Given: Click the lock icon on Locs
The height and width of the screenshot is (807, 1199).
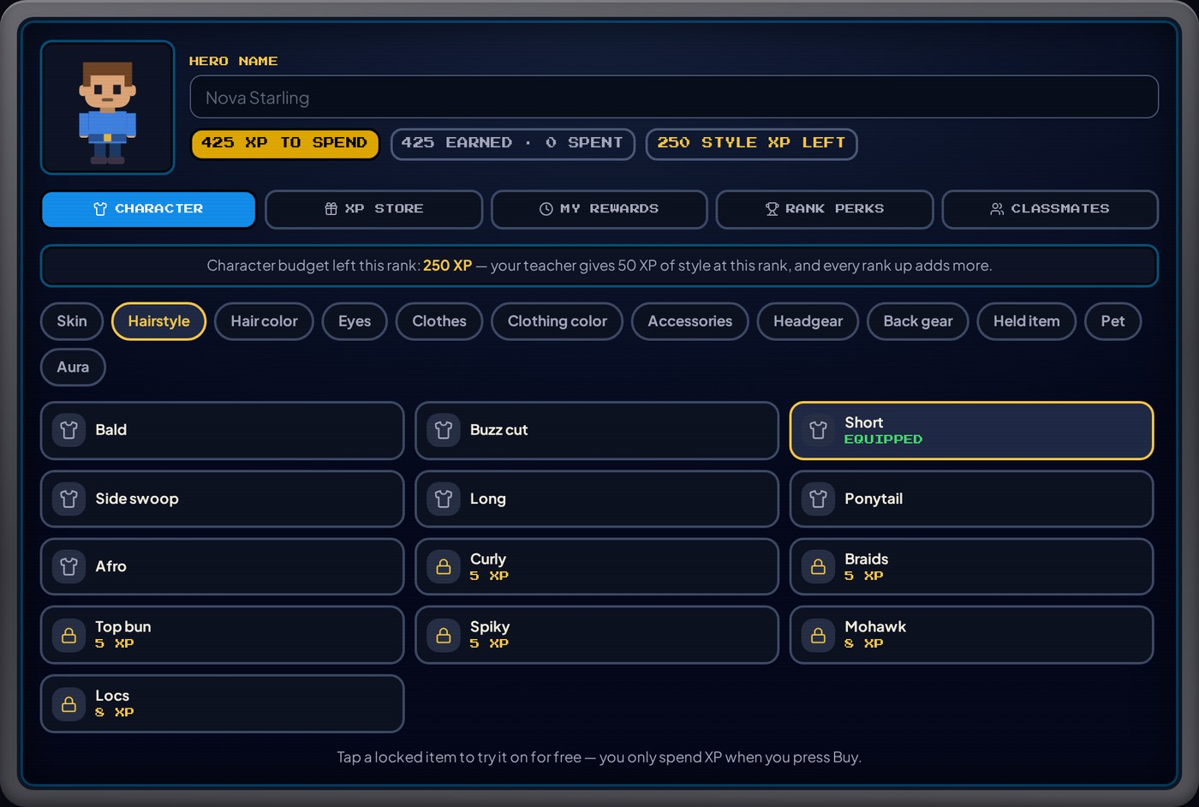Looking at the screenshot, I should pos(69,703).
